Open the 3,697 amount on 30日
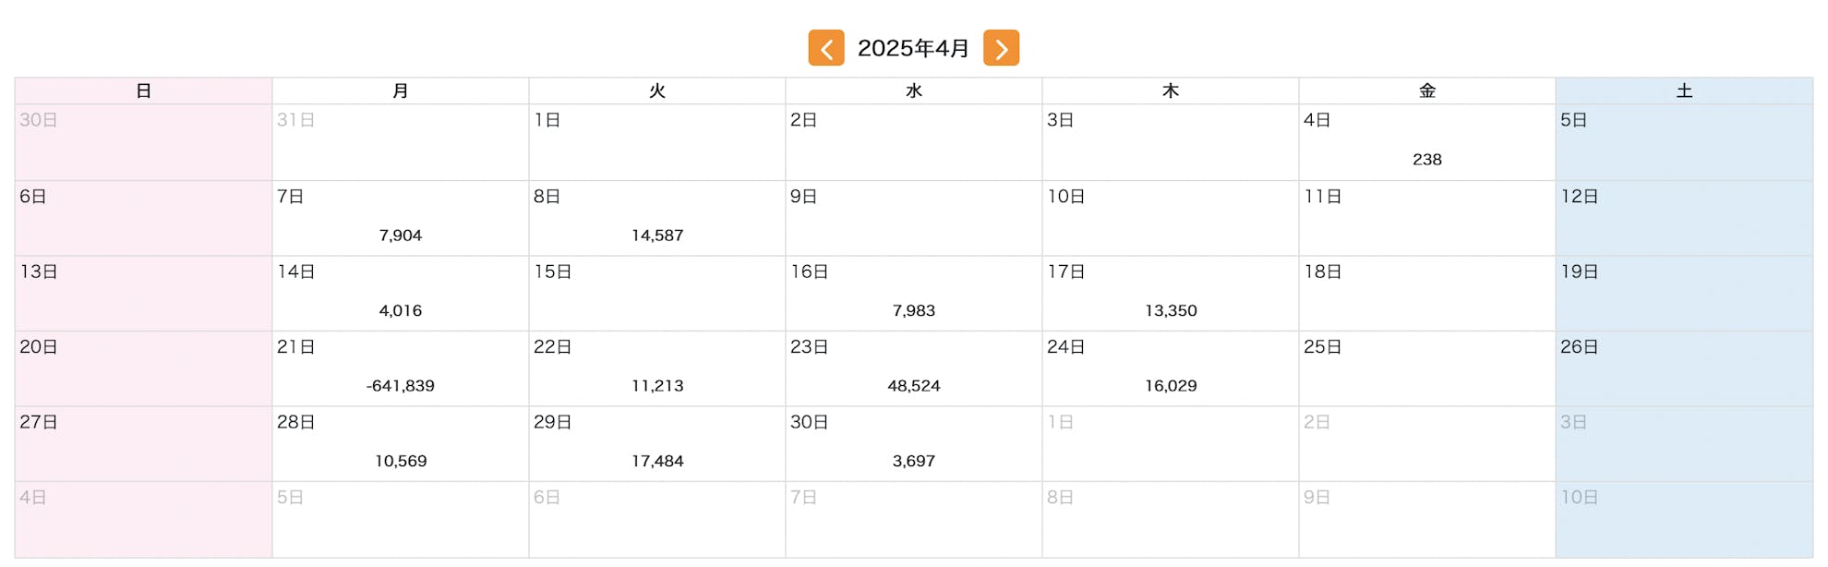 [x=913, y=461]
